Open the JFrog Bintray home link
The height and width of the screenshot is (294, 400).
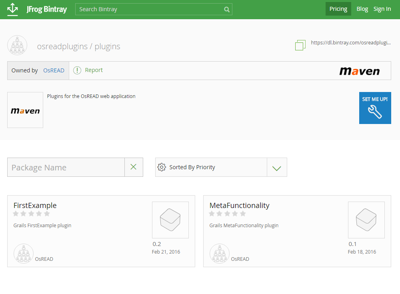coord(47,10)
